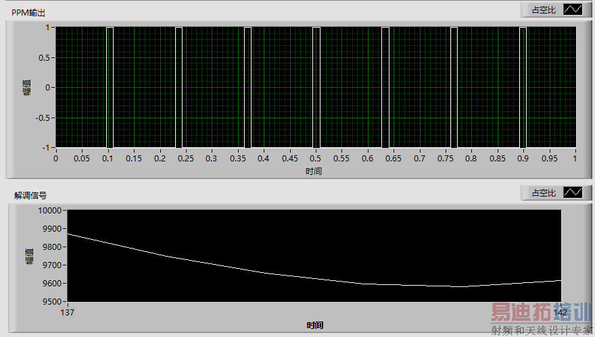Click the PPM pulse near time 0.5

pyautogui.click(x=316, y=87)
